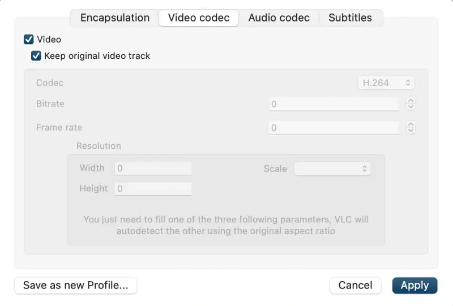Click the Codec label
453x306 pixels.
(50, 83)
